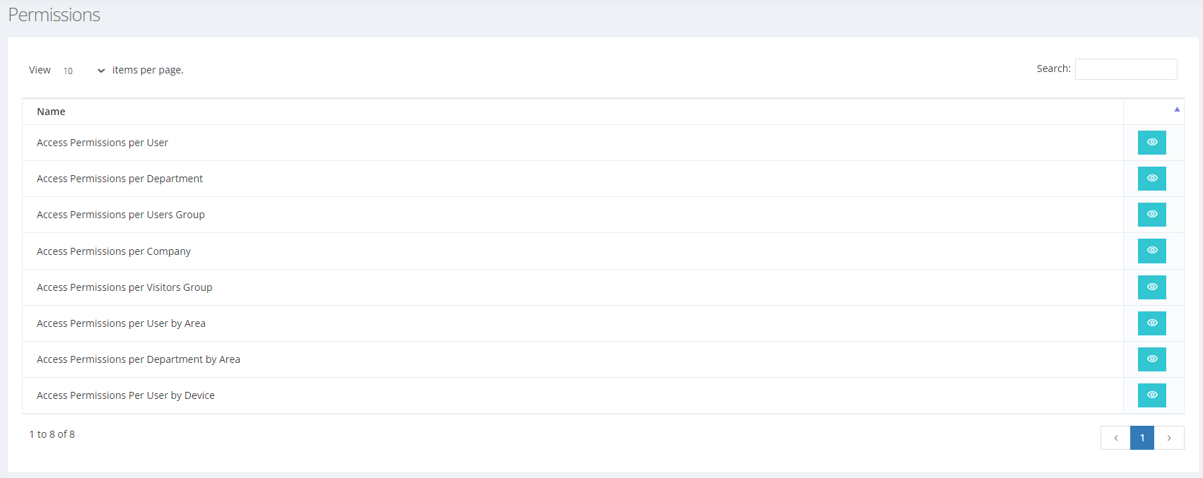1203x478 pixels.
Task: Select Access Permissions per Company row text
Action: point(114,251)
